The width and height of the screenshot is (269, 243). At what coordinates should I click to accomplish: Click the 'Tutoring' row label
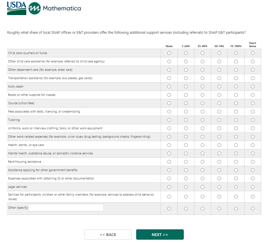tap(14, 120)
